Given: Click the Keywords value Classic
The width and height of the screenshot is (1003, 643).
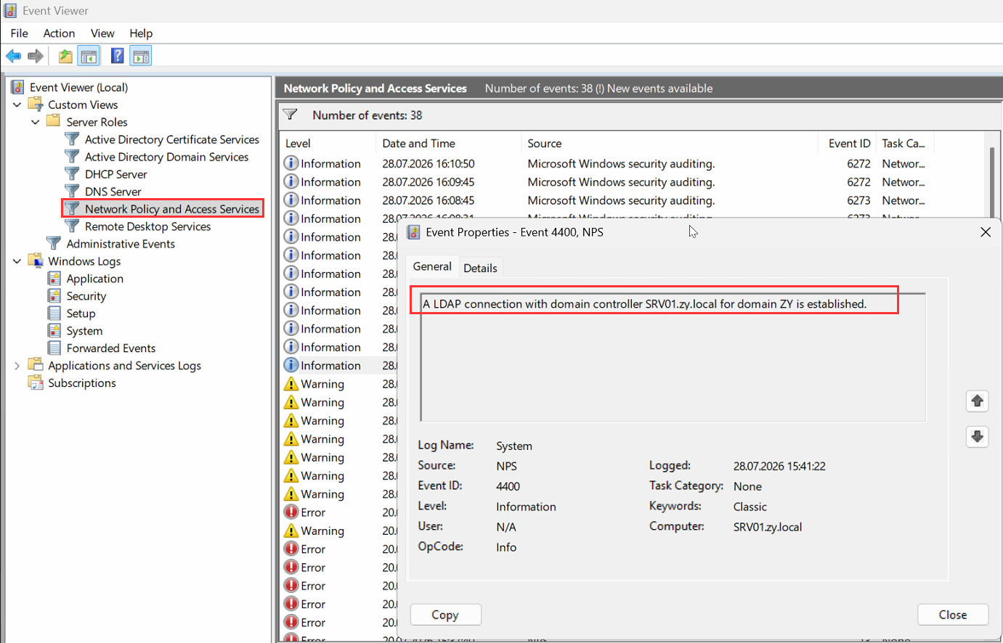Looking at the screenshot, I should coord(750,507).
